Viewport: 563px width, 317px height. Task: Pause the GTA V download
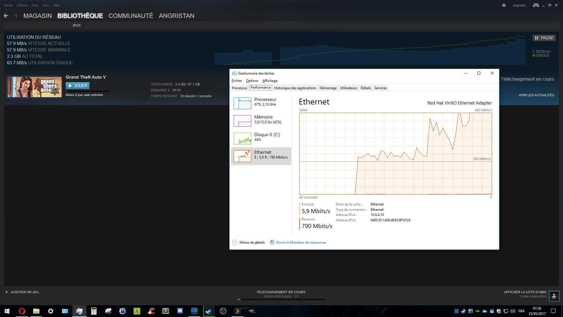pyautogui.click(x=544, y=38)
